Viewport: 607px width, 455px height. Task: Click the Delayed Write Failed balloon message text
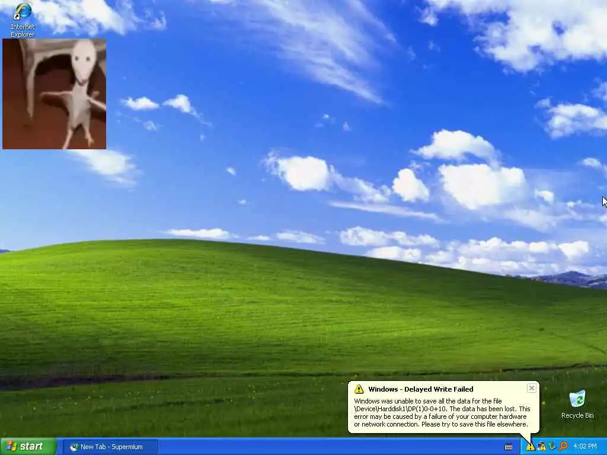tap(442, 412)
